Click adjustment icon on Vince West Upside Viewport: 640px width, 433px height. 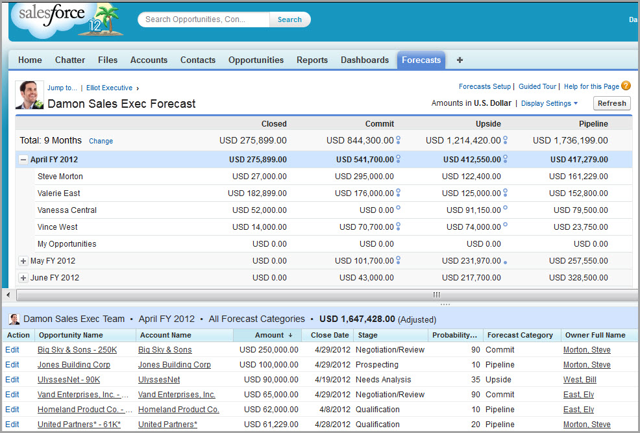pyautogui.click(x=505, y=226)
